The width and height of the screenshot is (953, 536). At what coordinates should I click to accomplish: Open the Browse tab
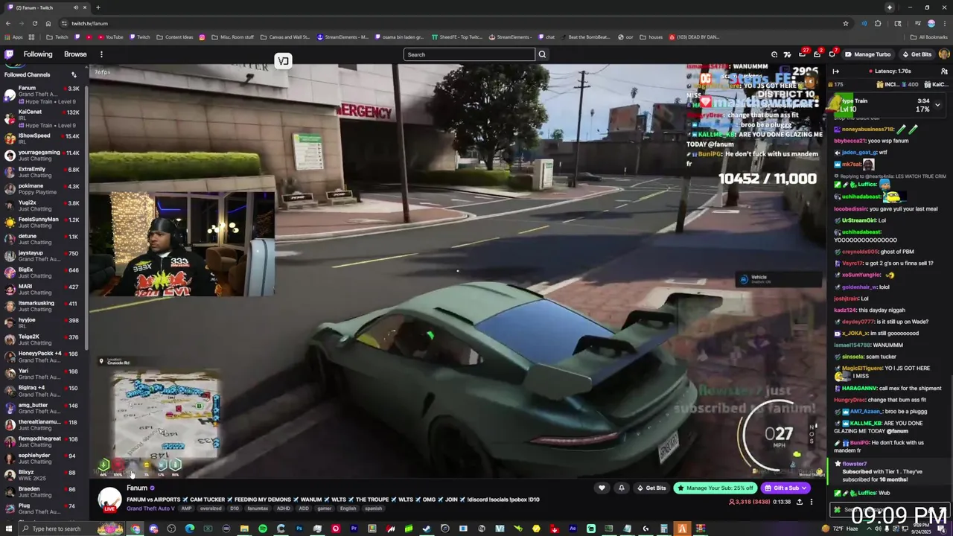click(75, 54)
